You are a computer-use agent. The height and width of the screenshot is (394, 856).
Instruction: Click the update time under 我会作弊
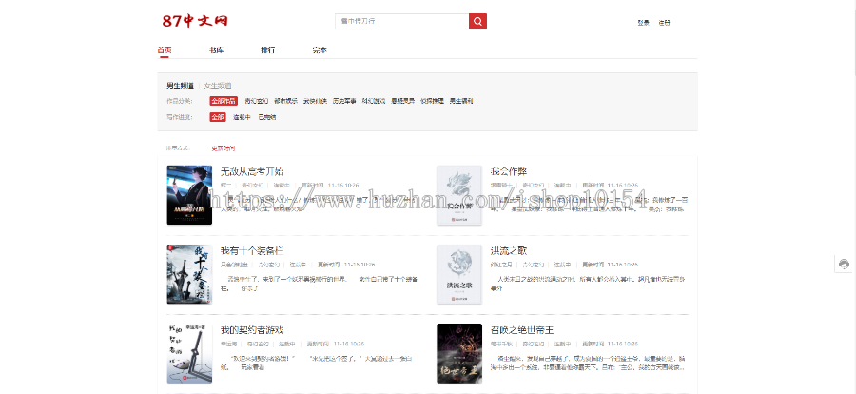[x=610, y=186]
